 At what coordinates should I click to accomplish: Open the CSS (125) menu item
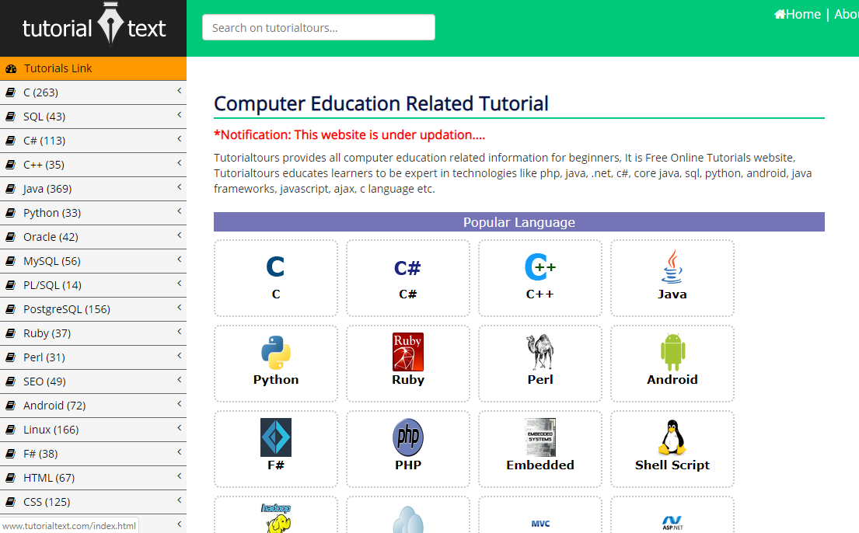tap(93, 503)
